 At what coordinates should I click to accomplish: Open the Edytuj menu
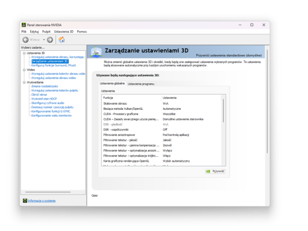pyautogui.click(x=34, y=32)
